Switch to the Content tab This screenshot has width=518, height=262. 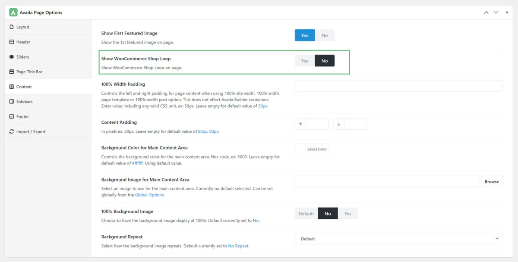24,87
